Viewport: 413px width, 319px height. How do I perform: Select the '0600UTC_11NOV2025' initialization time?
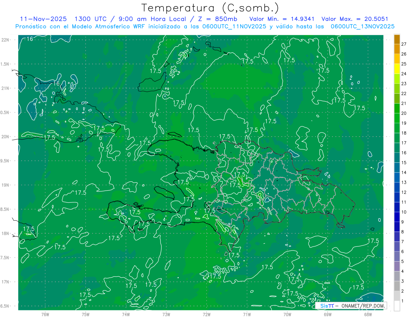[234, 26]
